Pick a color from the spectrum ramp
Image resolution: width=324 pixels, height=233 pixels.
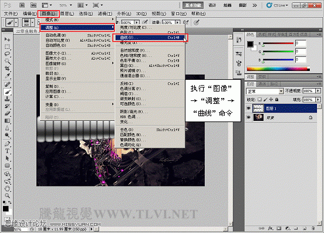click(278, 69)
